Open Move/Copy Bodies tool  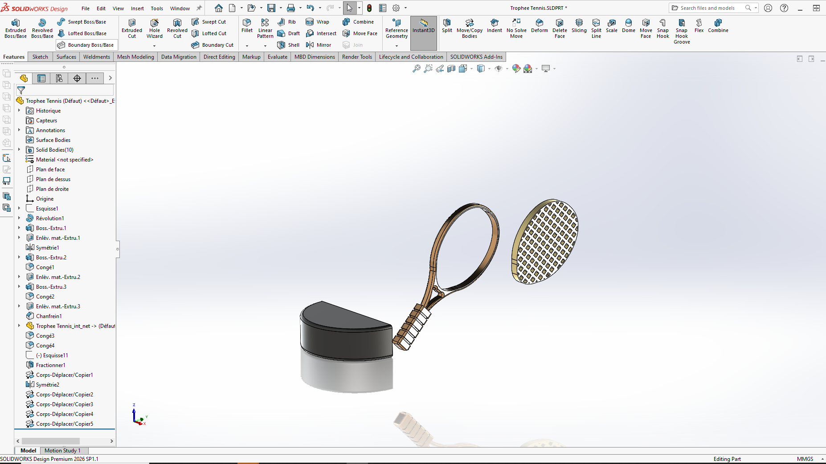point(470,28)
